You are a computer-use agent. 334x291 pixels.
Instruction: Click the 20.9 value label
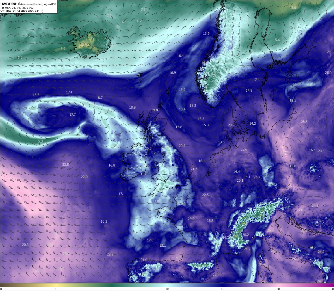pos(231,125)
